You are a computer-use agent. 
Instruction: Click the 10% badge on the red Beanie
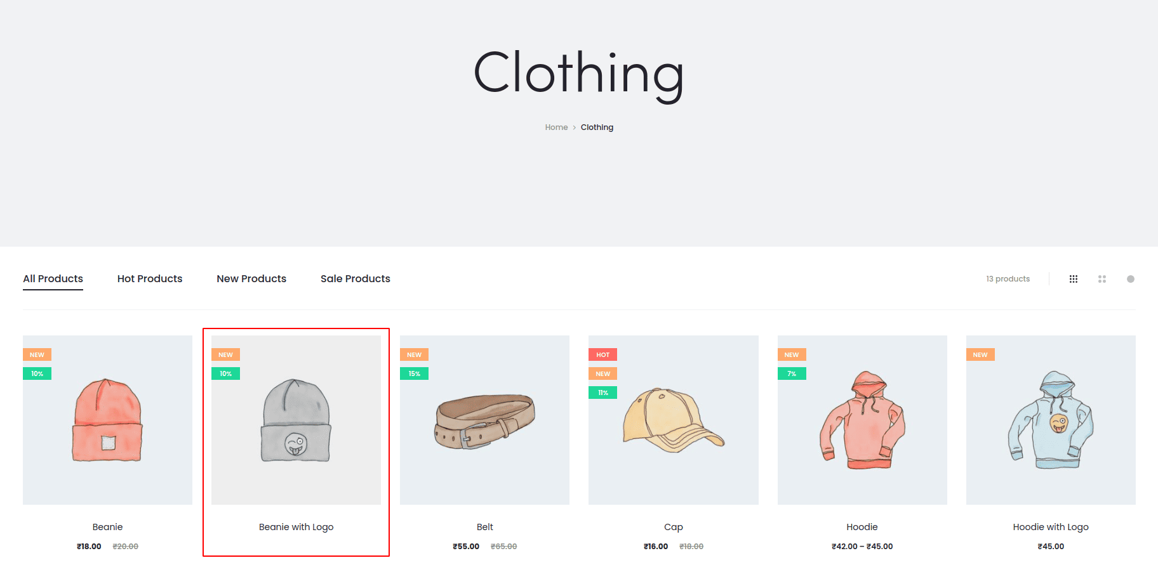(37, 373)
